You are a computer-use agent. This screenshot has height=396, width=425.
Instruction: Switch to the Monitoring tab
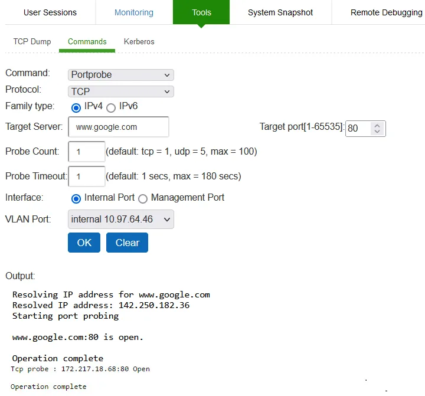(134, 12)
